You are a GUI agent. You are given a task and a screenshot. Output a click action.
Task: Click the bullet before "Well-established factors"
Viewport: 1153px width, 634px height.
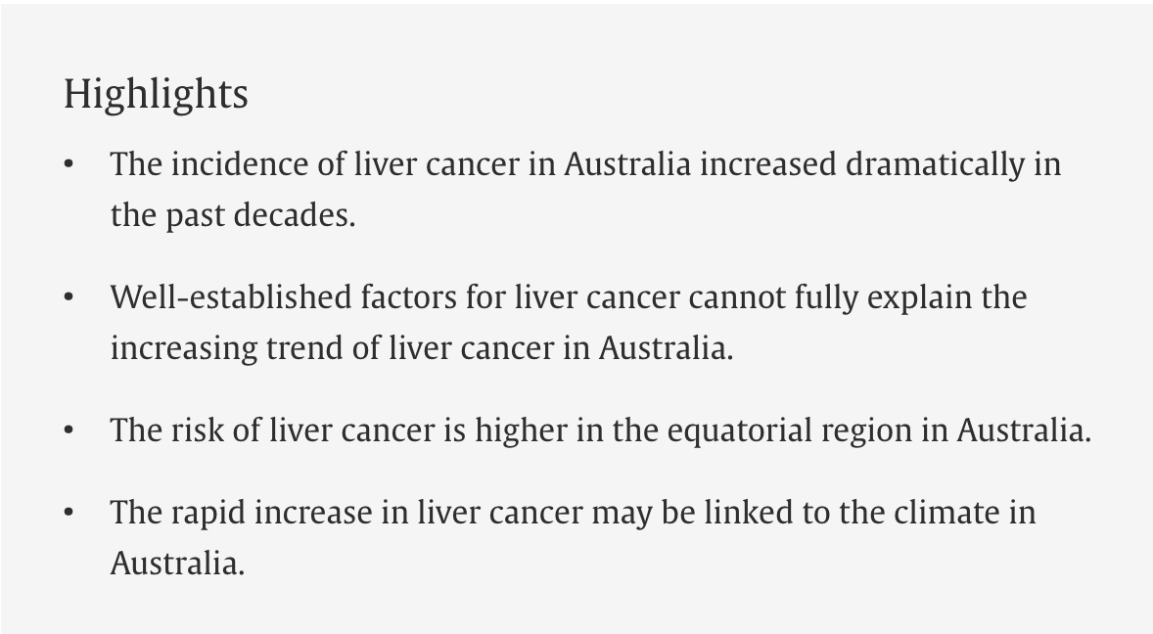coord(69,296)
